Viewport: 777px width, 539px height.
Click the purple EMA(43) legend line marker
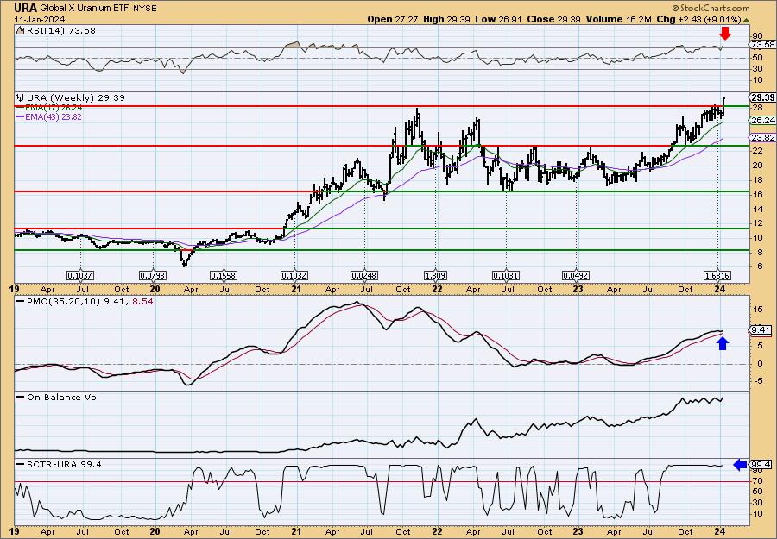pyautogui.click(x=21, y=117)
